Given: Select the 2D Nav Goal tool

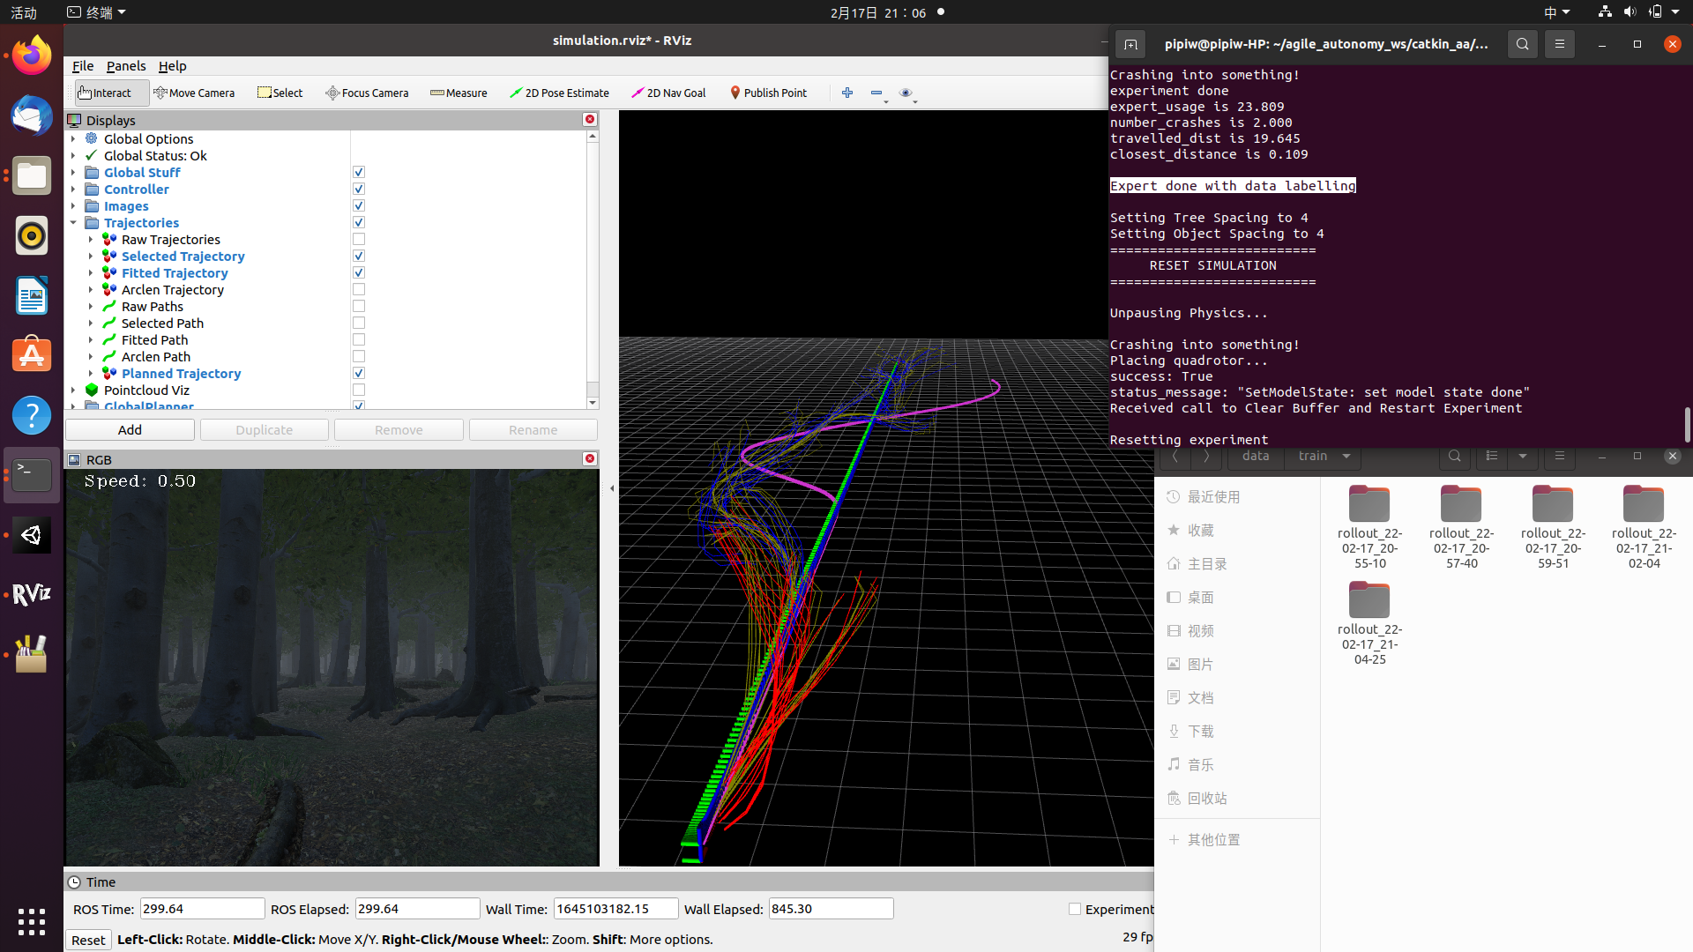Looking at the screenshot, I should click(x=668, y=93).
